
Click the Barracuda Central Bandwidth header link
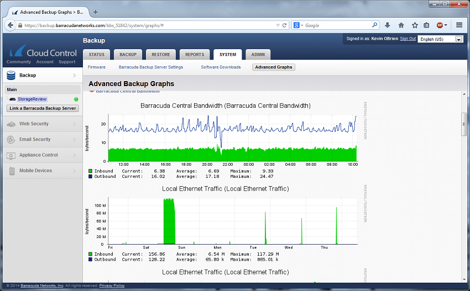tap(127, 91)
